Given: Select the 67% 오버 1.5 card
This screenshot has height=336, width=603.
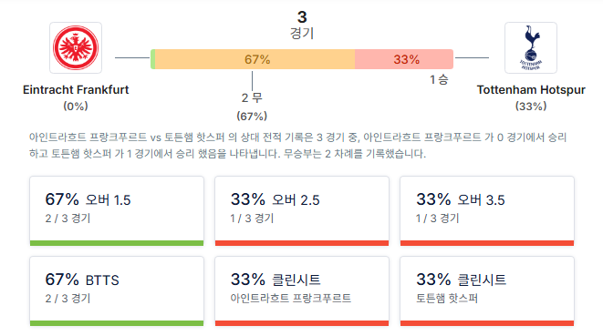Looking at the screenshot, I should (x=117, y=211).
